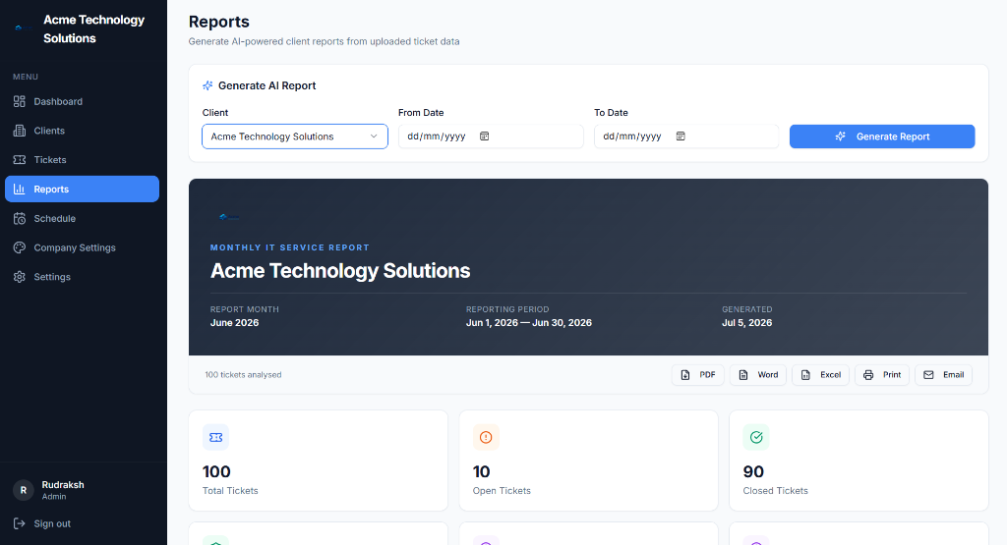Click the 'Total Tickets' card label

[230, 491]
